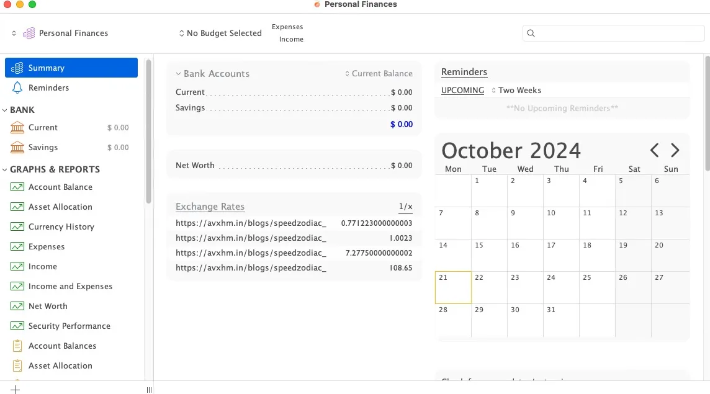Change the Current Balance display dropdown
Viewport: 710px width, 394px height.
[379, 74]
